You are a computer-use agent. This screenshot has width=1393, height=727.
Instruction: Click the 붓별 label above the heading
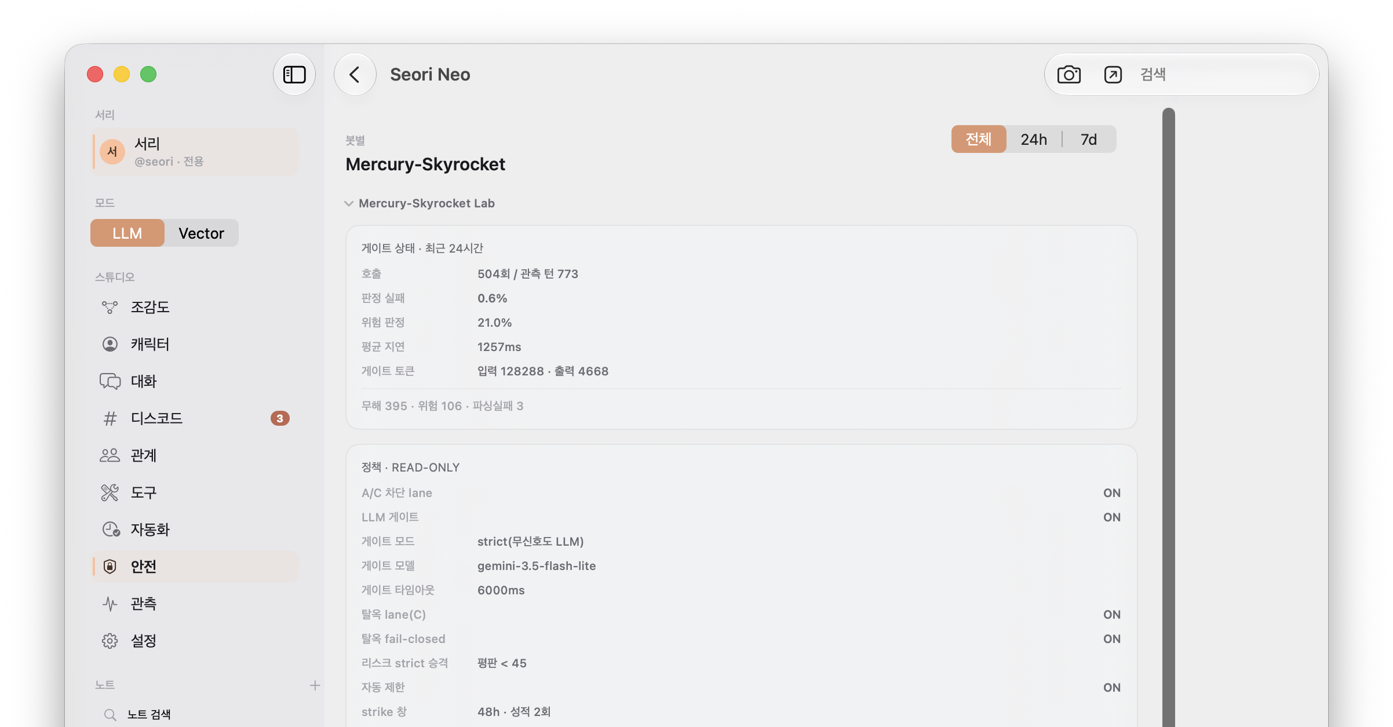click(x=355, y=140)
